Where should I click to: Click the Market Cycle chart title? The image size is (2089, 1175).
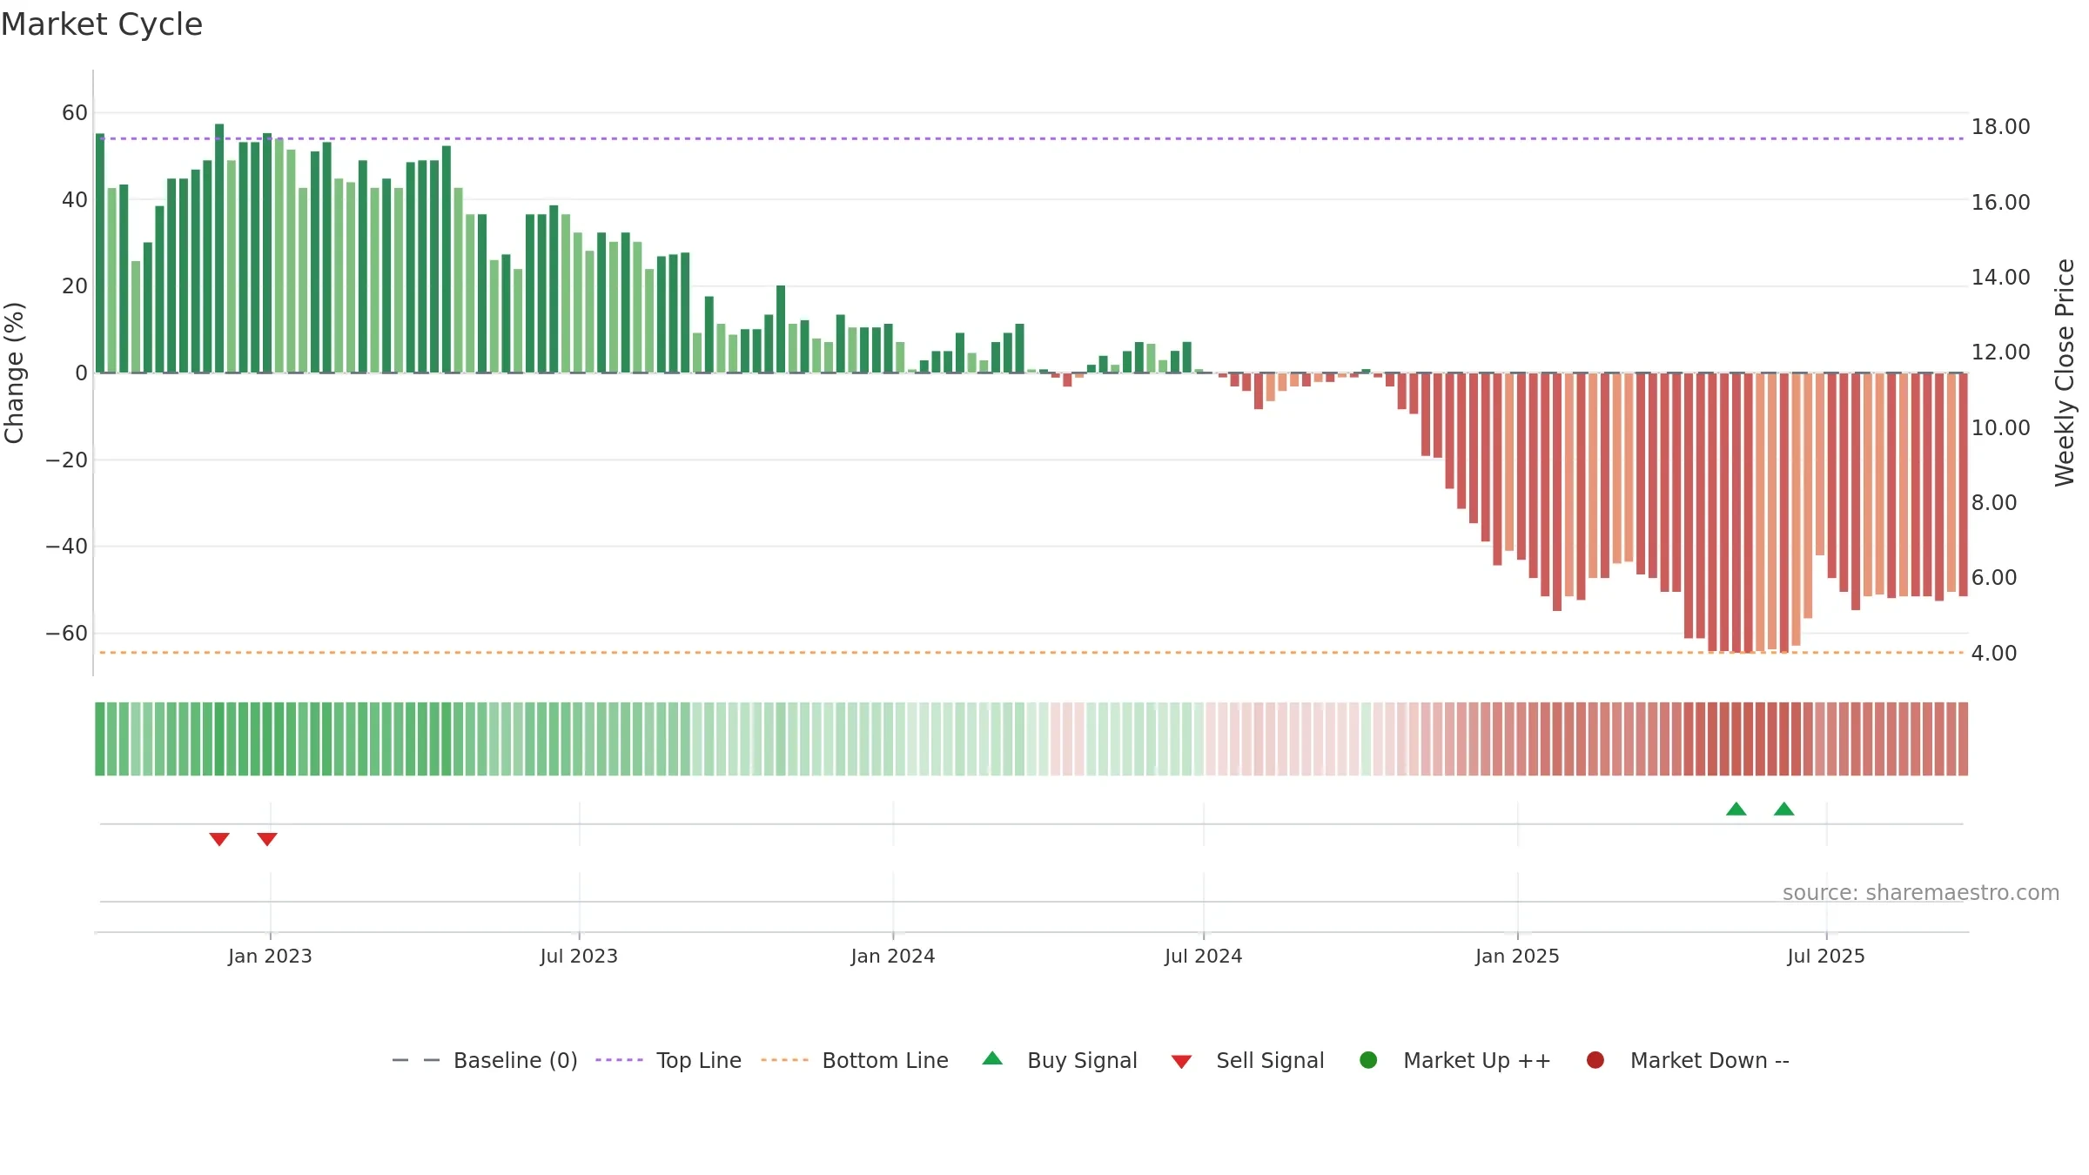102,24
